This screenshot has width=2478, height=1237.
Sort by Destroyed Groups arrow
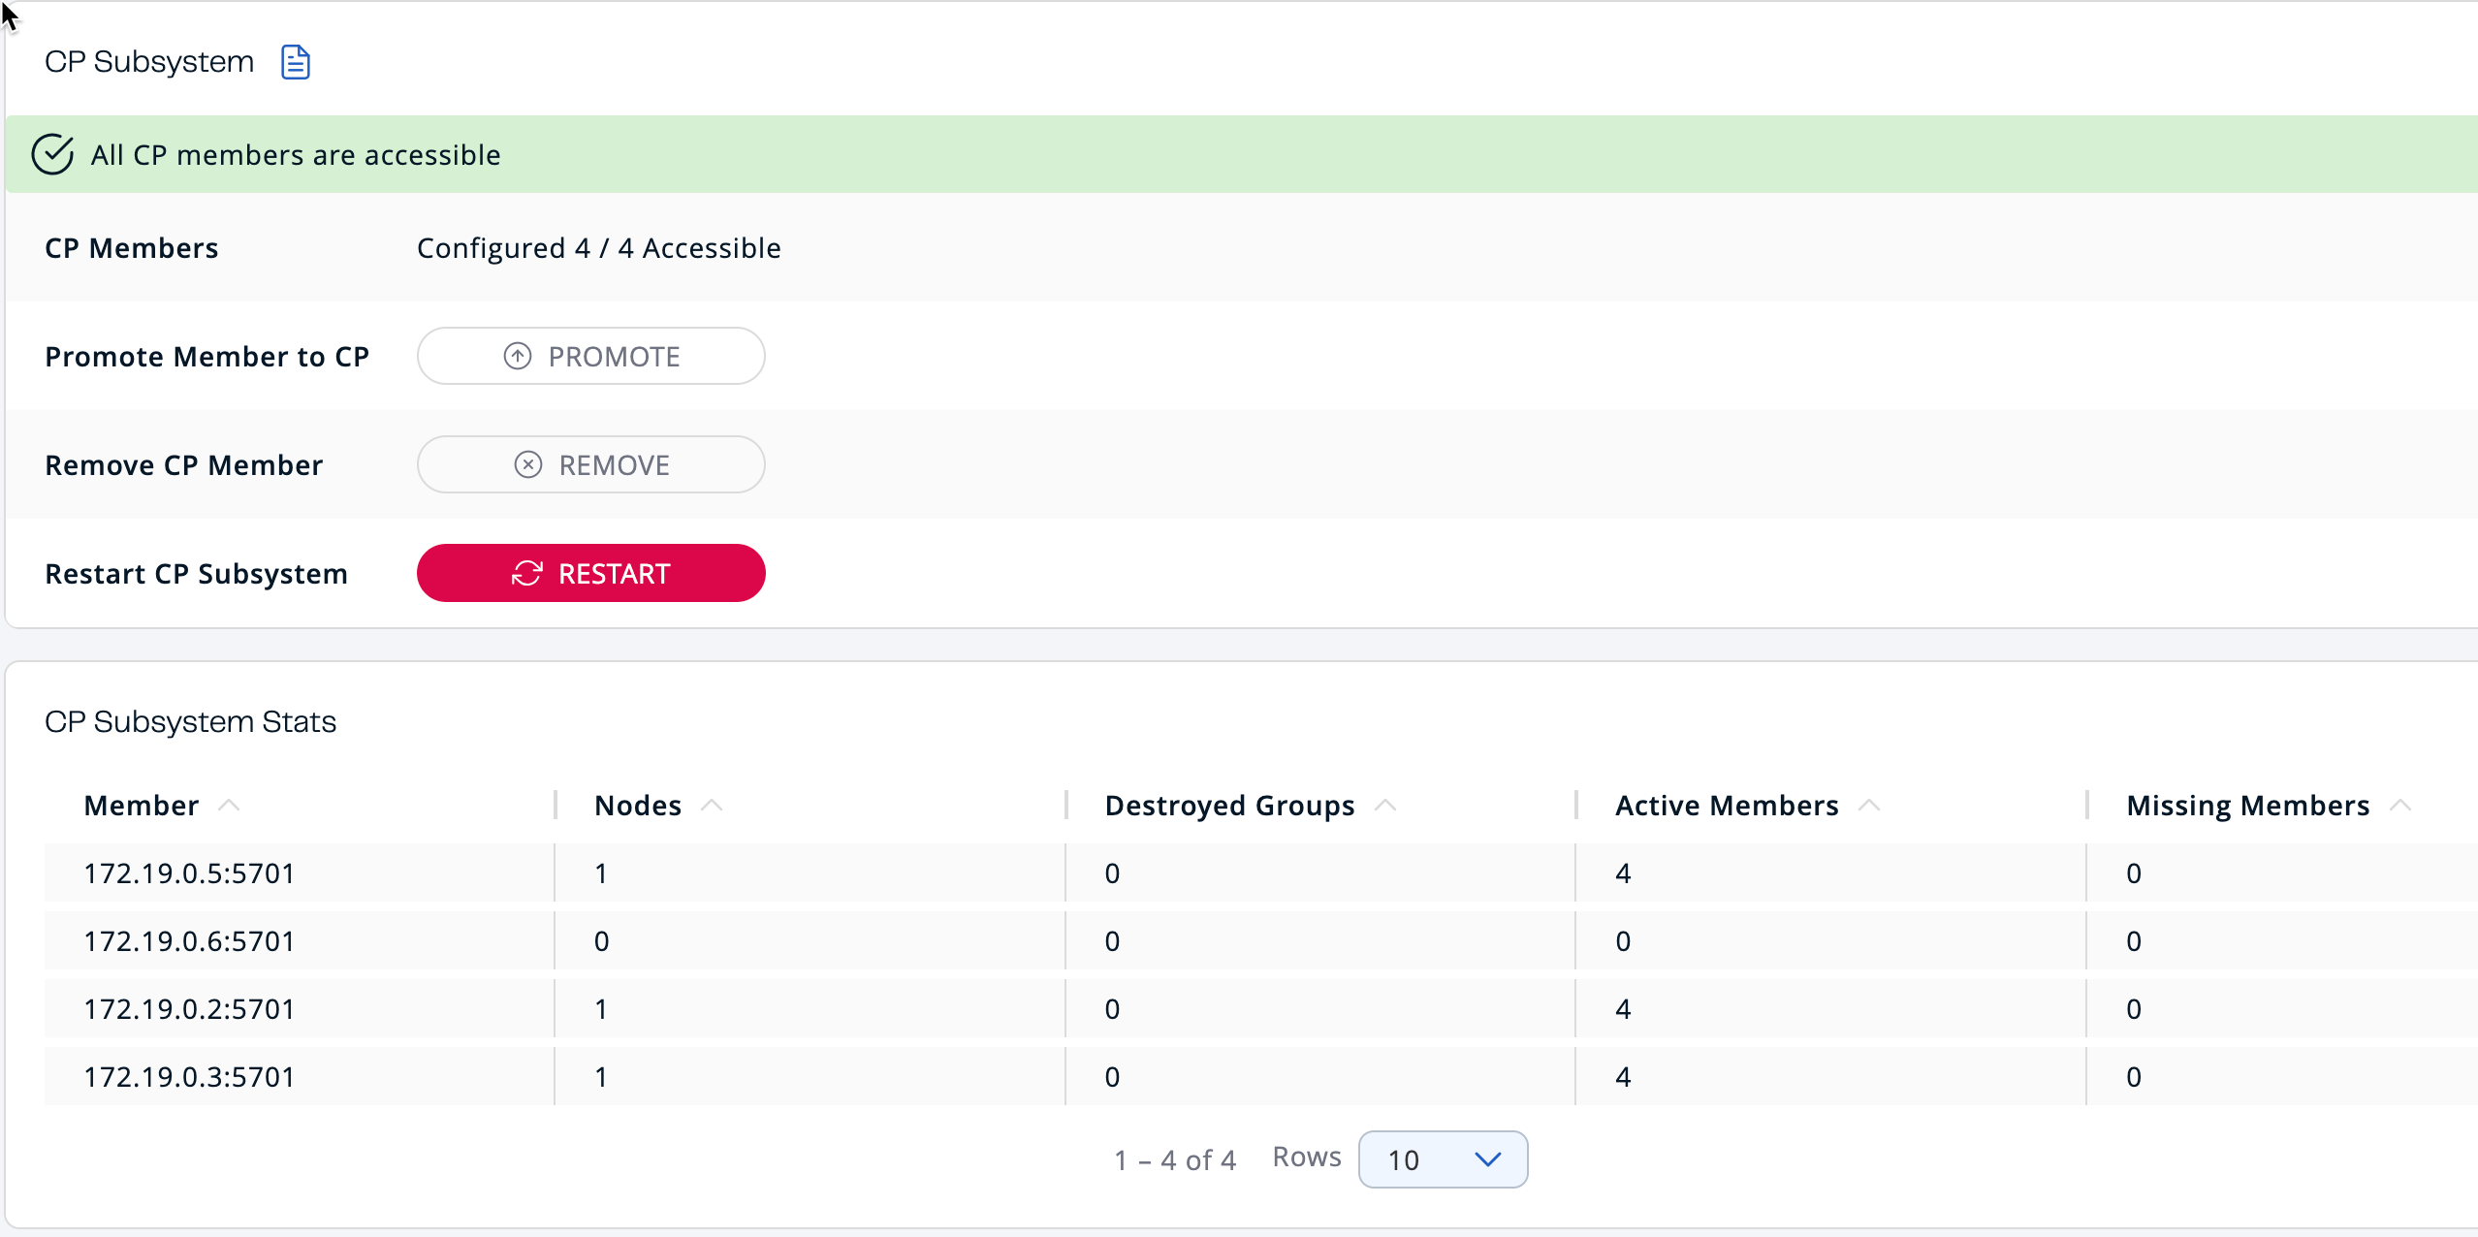click(1385, 805)
